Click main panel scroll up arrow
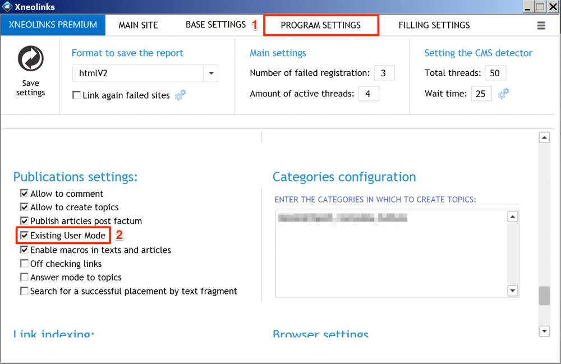 pos(544,137)
